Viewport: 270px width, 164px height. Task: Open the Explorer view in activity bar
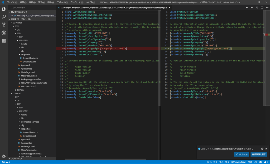click(4, 9)
